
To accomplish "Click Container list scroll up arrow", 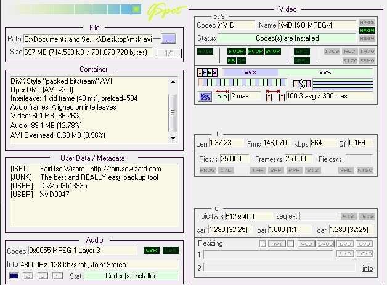I will click(x=173, y=82).
